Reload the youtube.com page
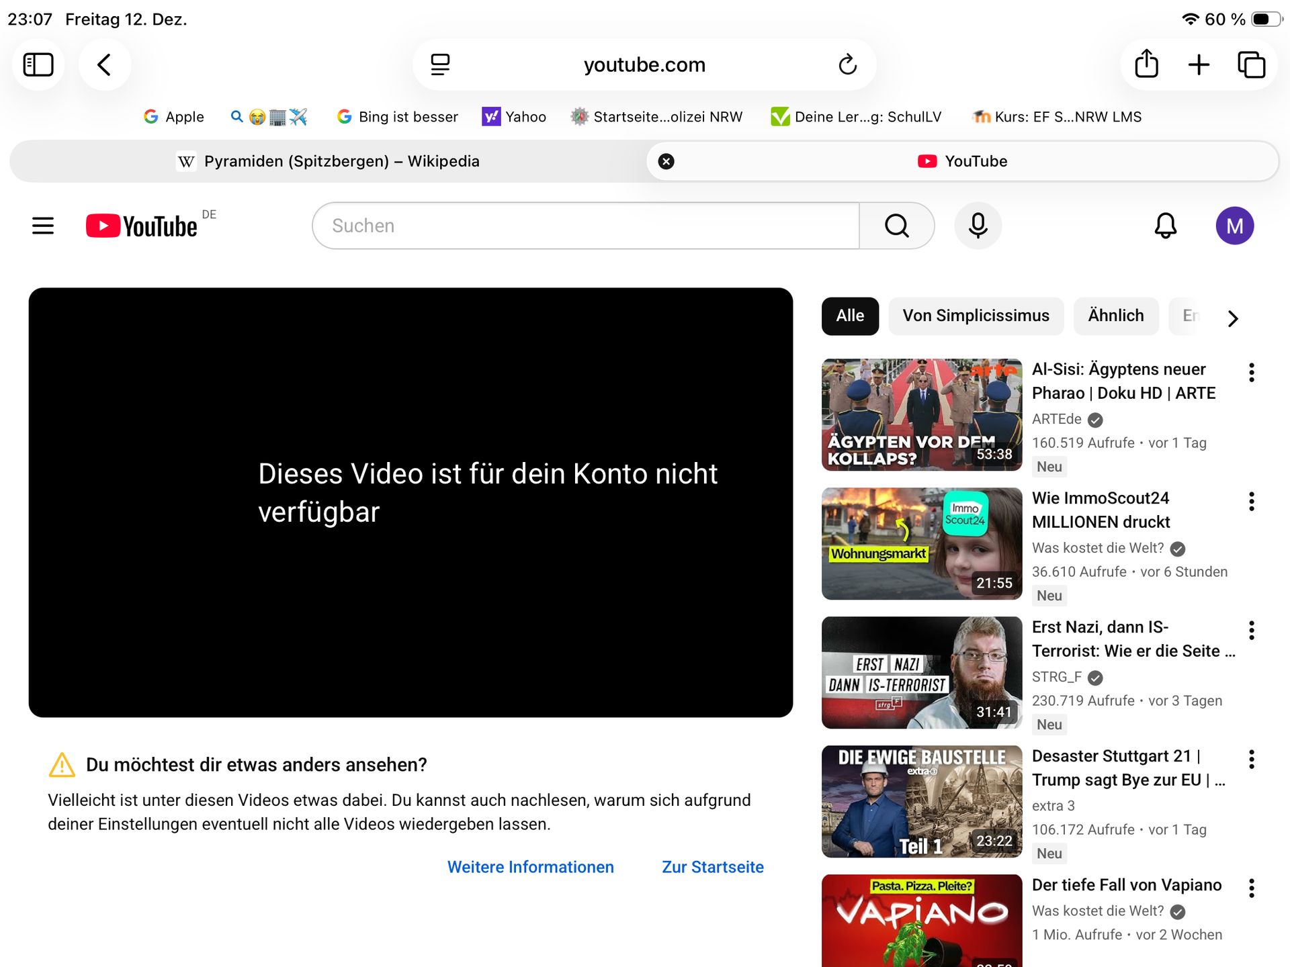This screenshot has width=1290, height=967. pyautogui.click(x=847, y=64)
